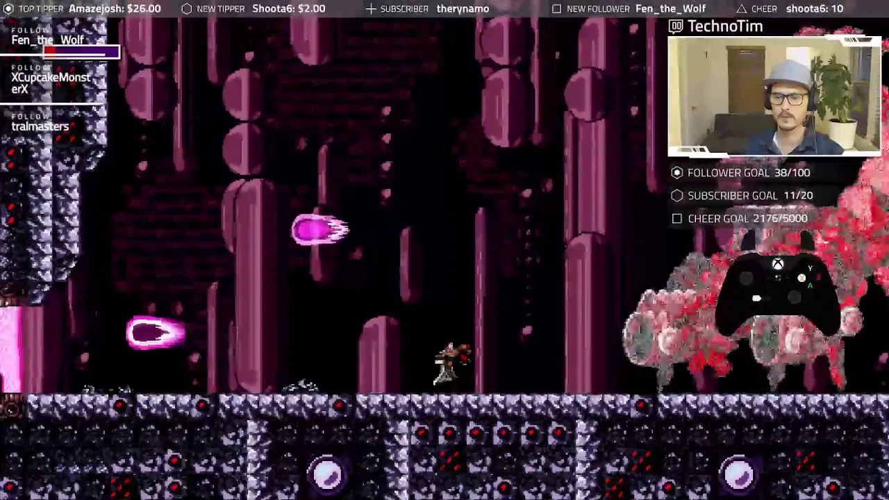Click the Amazejosh: $26.00 top tipper text
This screenshot has width=889, height=500.
115,9
